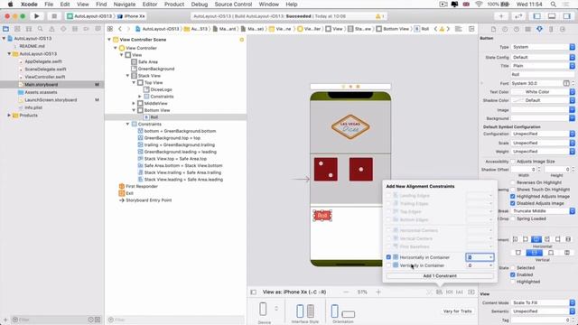578x325 pixels.
Task: Edit the Horizontally in Container value field
Action: [480, 257]
